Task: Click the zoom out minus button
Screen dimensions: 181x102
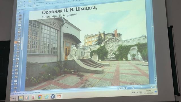Action: click(x=133, y=88)
